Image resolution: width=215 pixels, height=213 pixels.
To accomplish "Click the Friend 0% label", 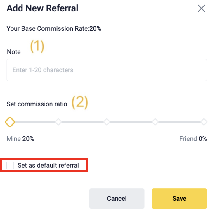I will tap(193, 139).
